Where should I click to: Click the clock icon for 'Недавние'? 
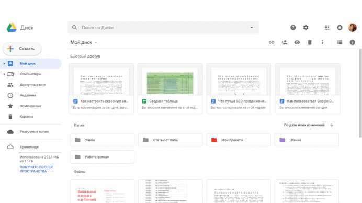tap(10, 95)
